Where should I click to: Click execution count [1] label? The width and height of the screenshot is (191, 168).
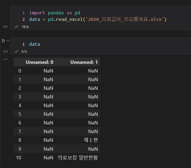pyautogui.click(x=5, y=27)
